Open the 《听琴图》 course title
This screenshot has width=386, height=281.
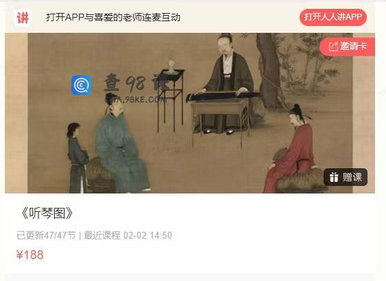click(47, 213)
